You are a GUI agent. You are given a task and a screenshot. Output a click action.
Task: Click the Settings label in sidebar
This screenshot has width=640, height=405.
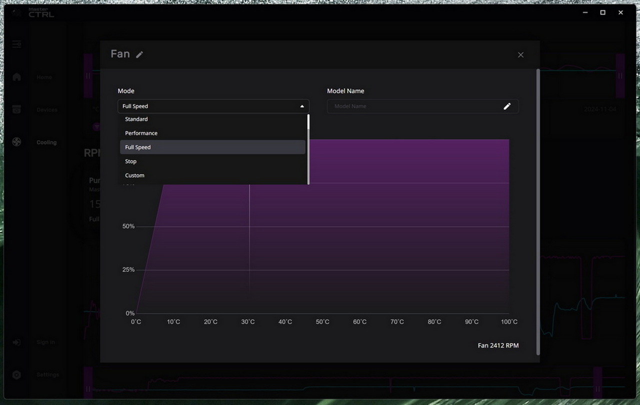pos(47,375)
